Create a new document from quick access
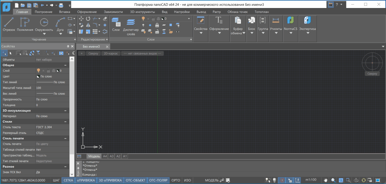 click(x=16, y=5)
